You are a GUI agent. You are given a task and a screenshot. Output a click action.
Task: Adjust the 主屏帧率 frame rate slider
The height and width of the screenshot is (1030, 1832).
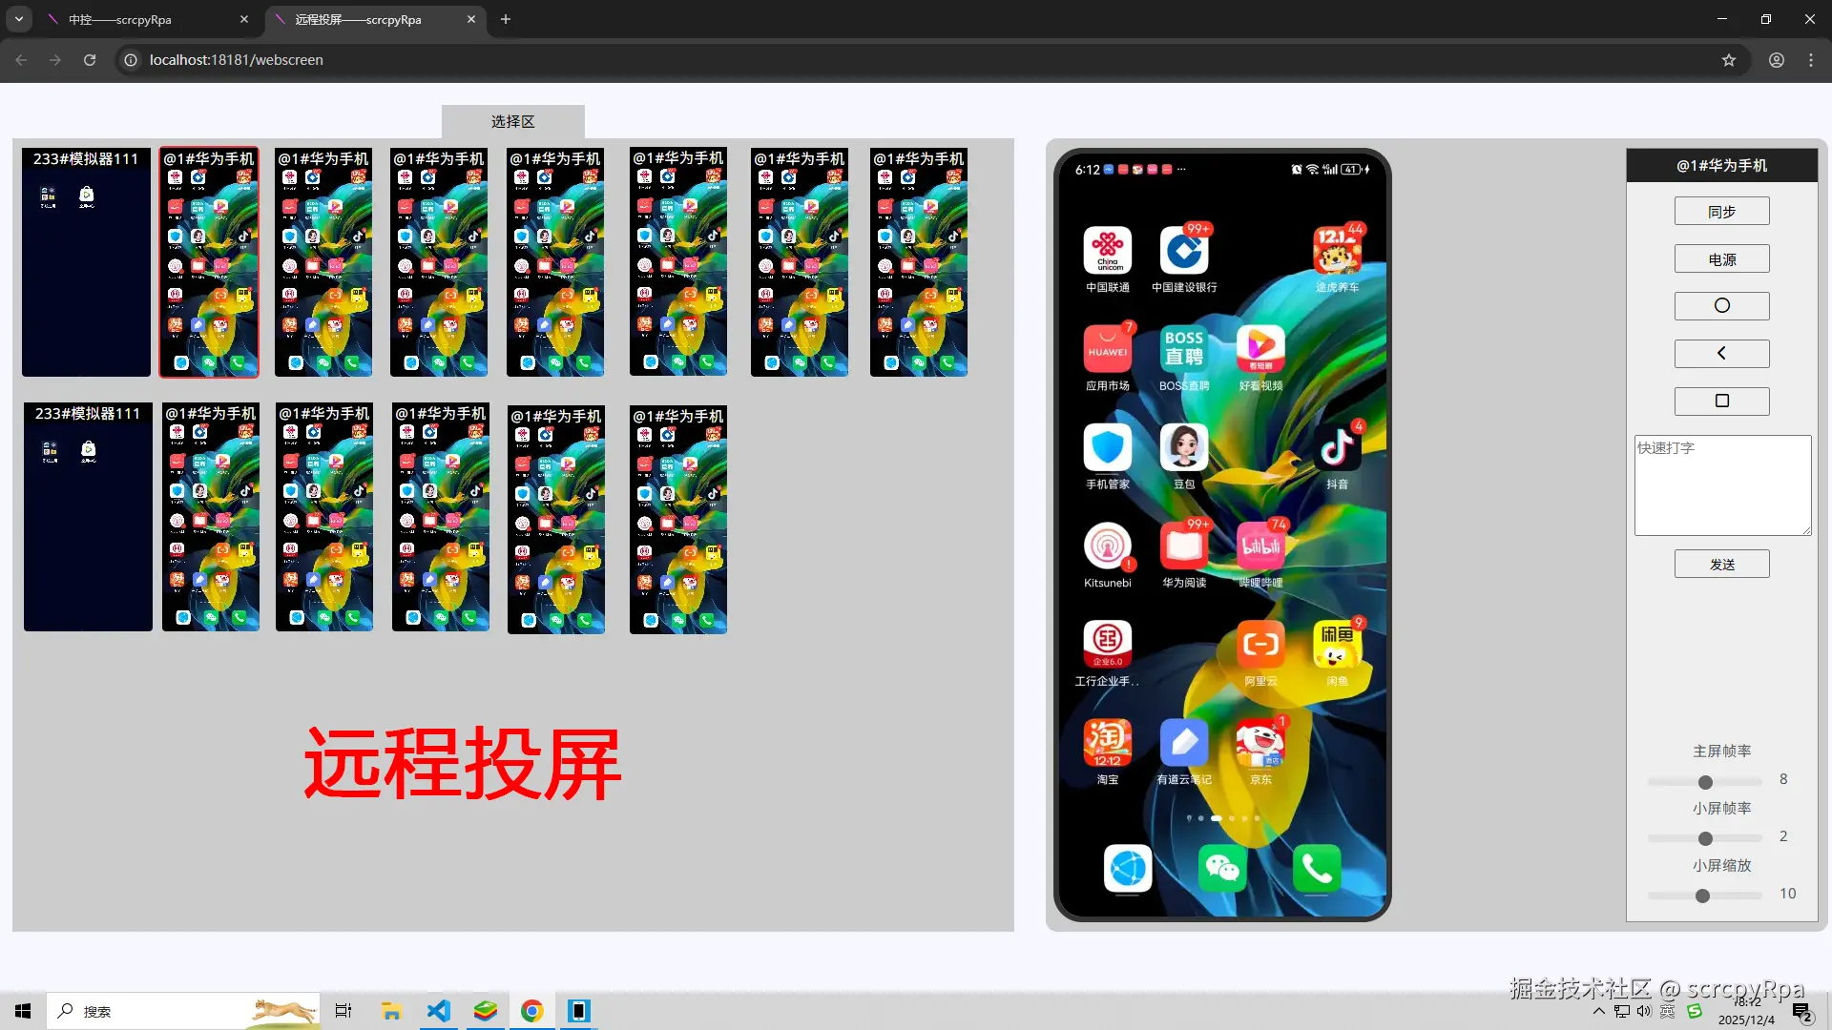tap(1704, 781)
